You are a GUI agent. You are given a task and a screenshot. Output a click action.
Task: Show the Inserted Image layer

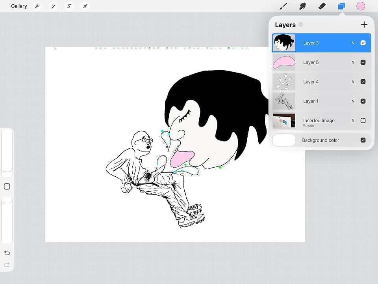click(x=363, y=121)
